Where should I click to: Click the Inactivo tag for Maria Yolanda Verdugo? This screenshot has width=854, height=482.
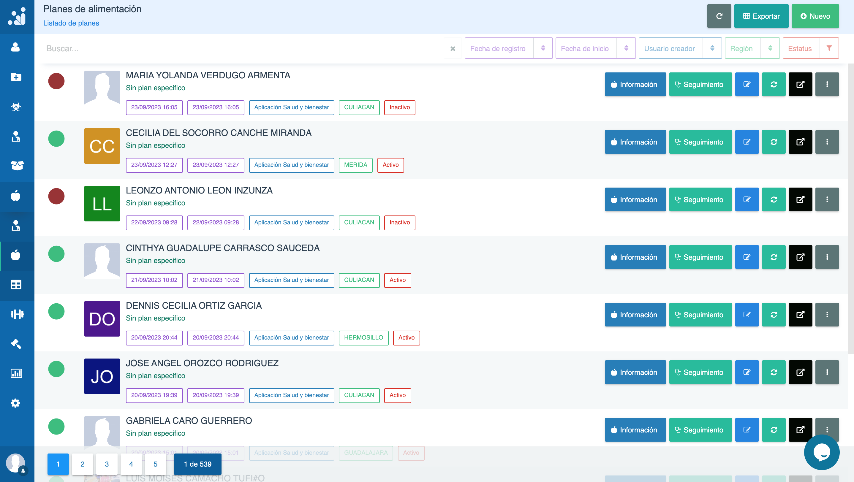click(x=399, y=107)
